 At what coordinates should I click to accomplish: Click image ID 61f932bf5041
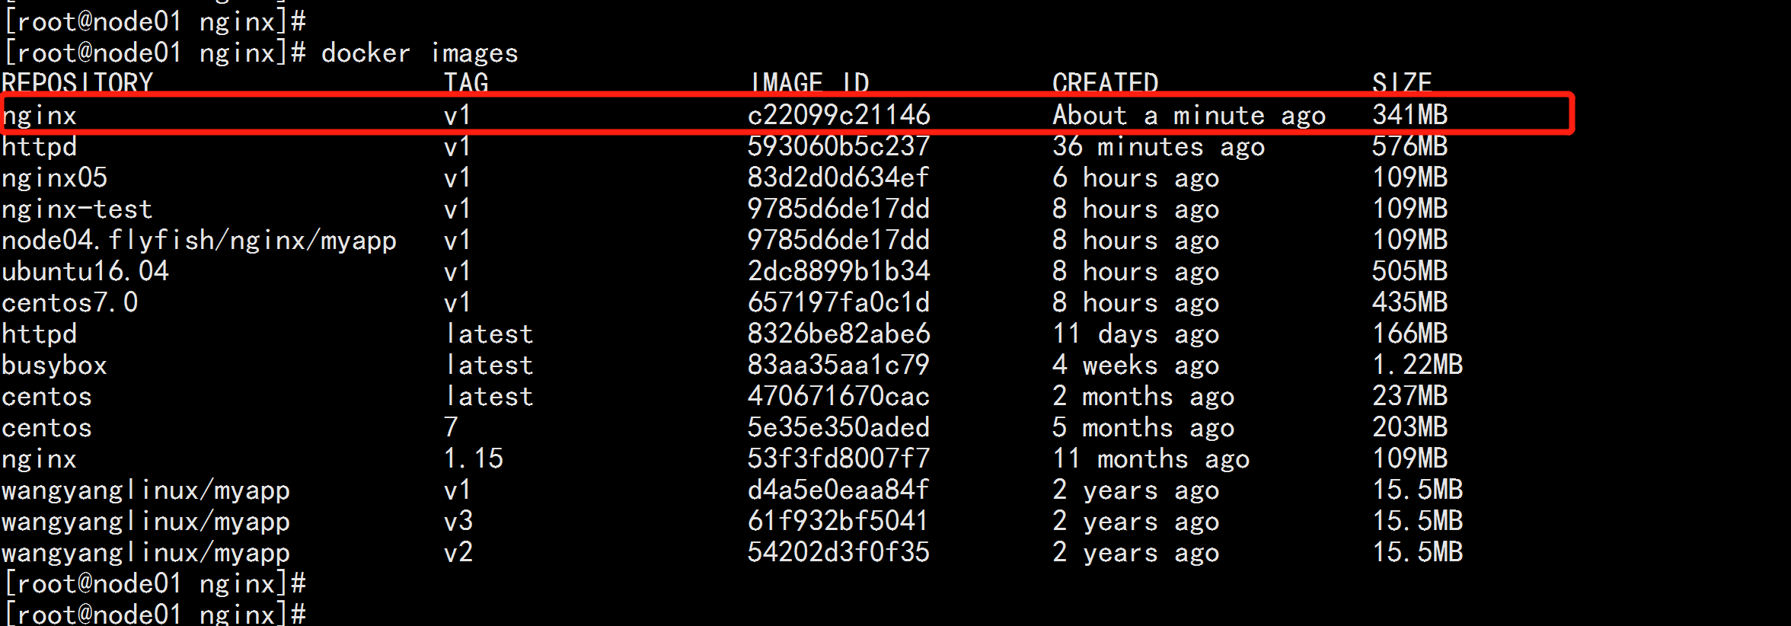838,521
